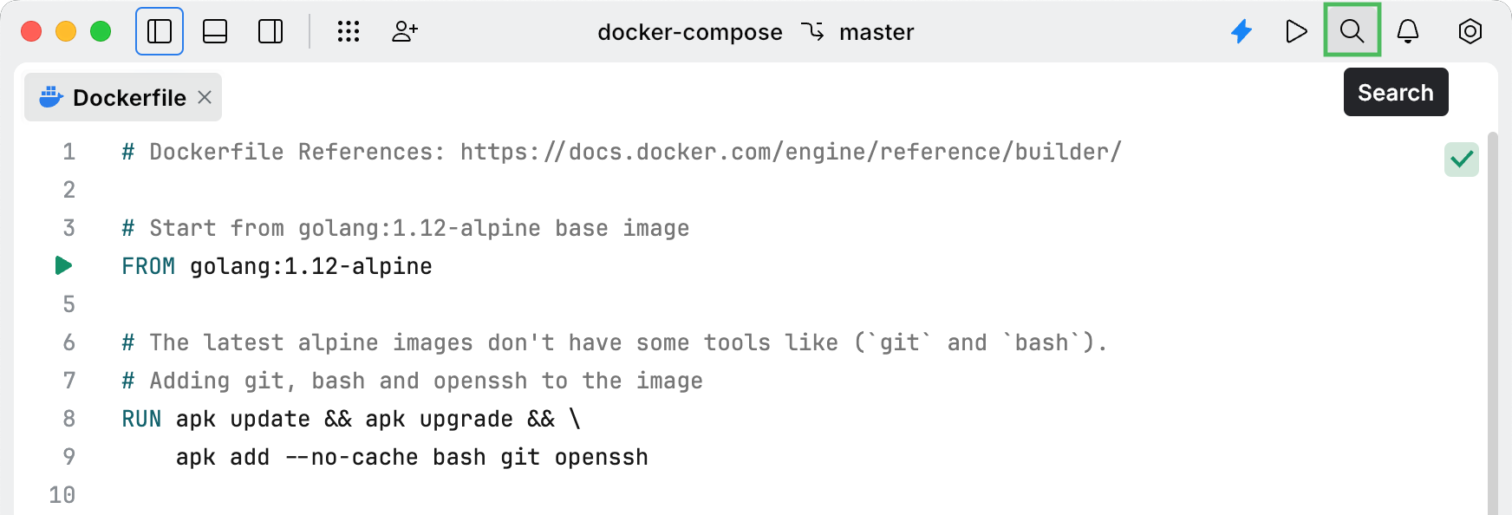Switch to the Dockerfile tab
1512x515 pixels.
(x=128, y=97)
